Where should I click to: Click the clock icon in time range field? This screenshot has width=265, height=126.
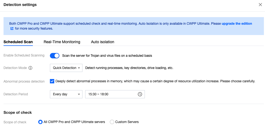(140, 94)
